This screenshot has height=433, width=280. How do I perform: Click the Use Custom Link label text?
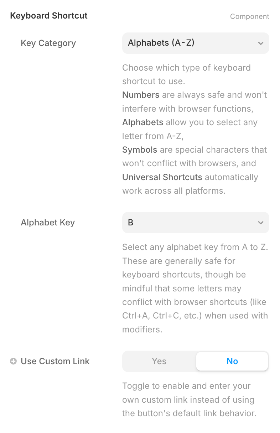(x=55, y=361)
